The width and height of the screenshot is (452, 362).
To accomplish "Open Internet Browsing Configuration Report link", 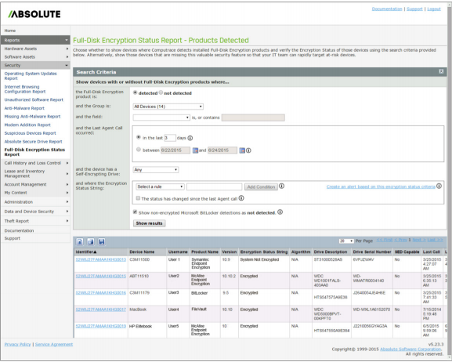I will (25, 89).
